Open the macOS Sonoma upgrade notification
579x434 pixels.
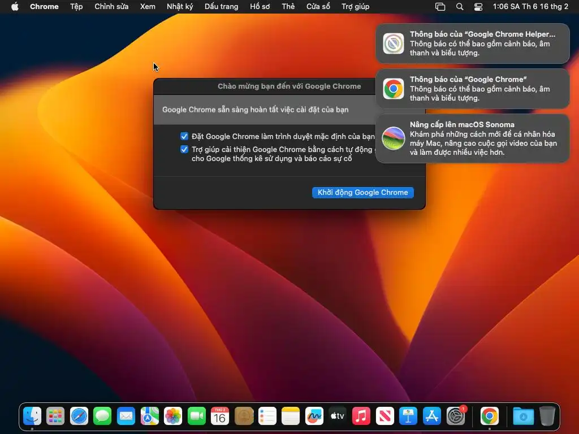(473, 138)
